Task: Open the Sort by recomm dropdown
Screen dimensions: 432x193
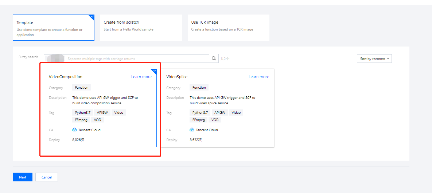Action: (374, 59)
